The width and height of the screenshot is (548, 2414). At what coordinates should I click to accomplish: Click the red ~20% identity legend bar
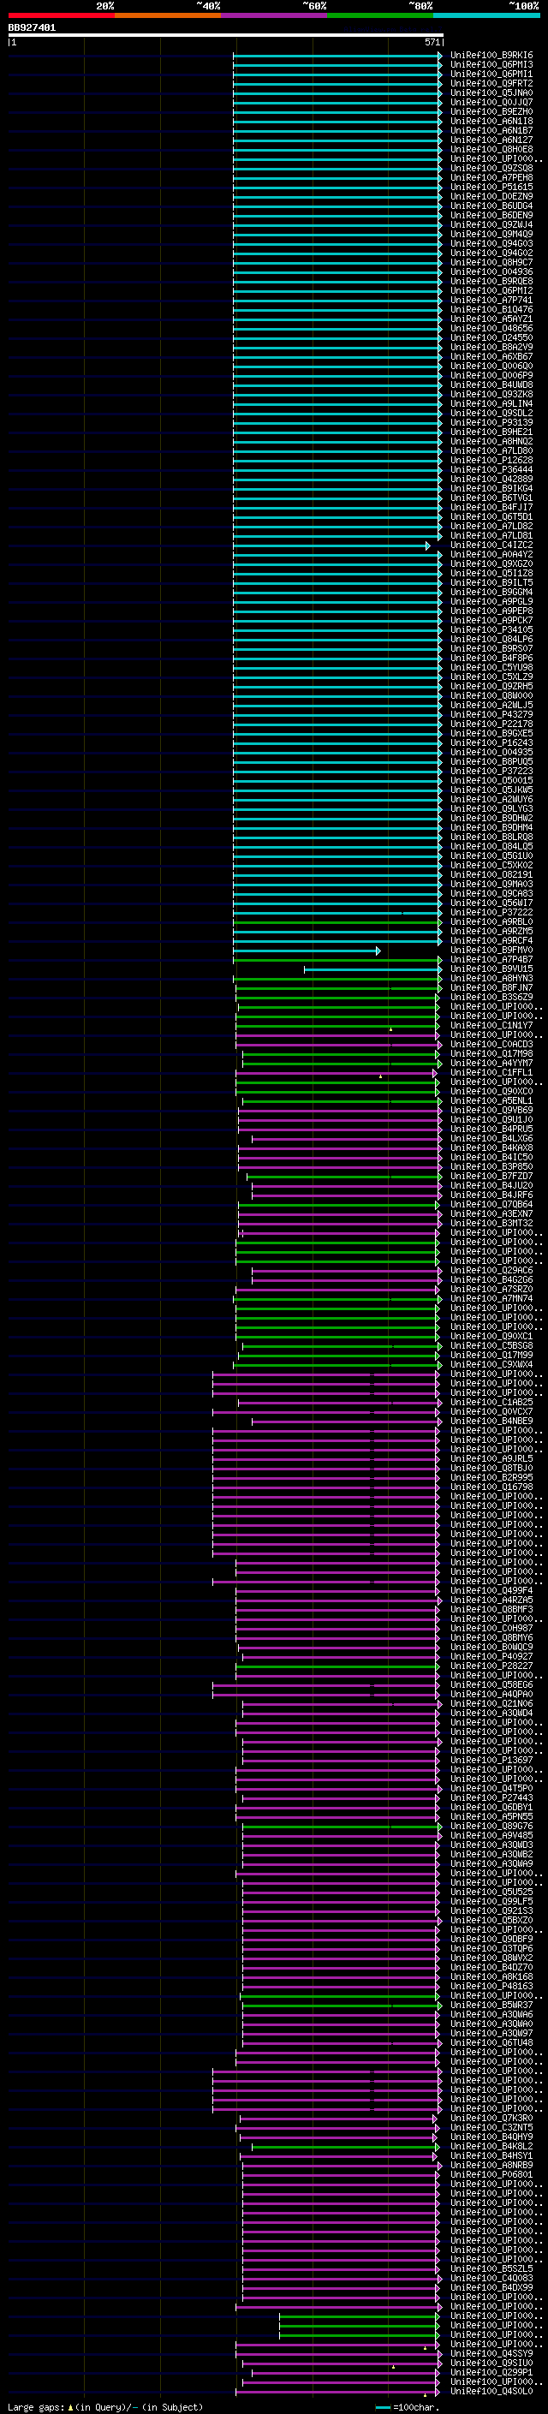click(61, 15)
